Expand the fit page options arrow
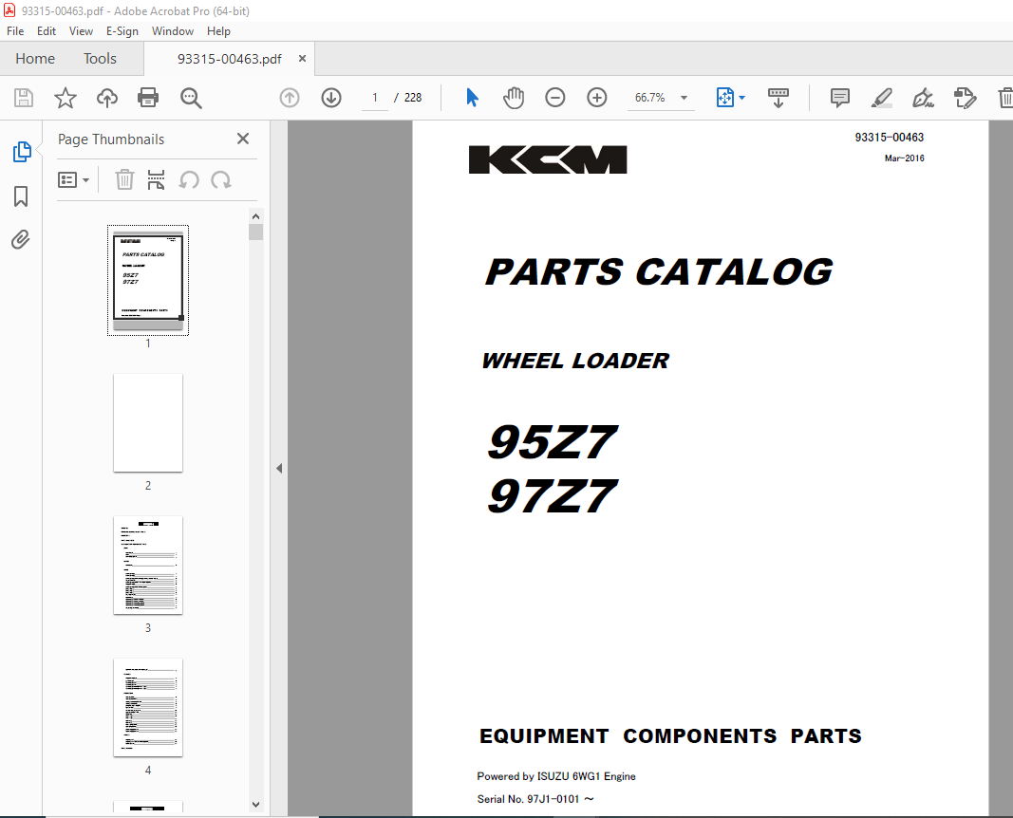Screen dimensions: 1013x818 pyautogui.click(x=741, y=98)
